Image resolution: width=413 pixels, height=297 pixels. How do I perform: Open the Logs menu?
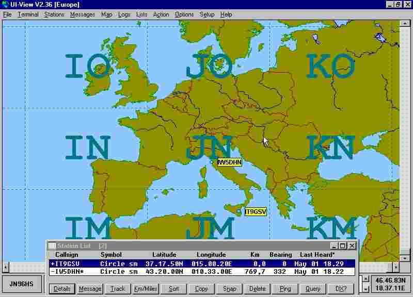coord(124,14)
